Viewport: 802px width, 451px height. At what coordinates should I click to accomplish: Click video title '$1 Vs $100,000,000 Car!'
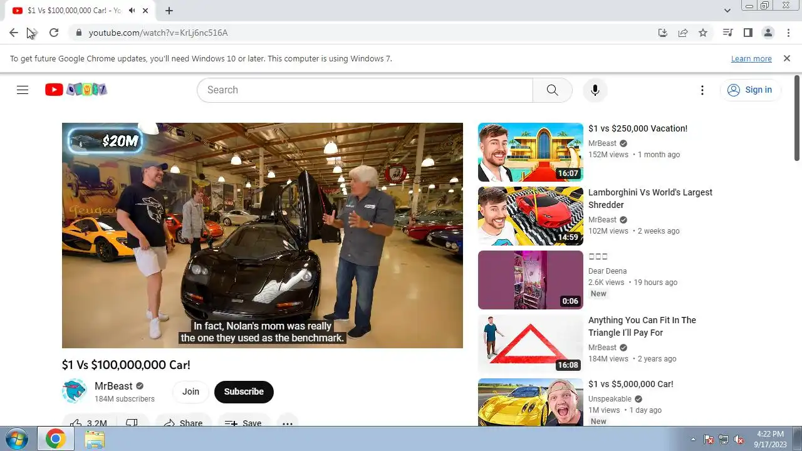(126, 365)
